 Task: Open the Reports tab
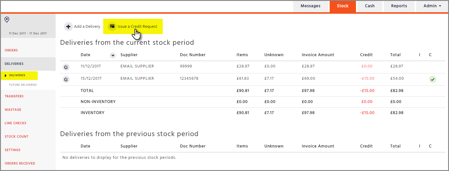(399, 6)
